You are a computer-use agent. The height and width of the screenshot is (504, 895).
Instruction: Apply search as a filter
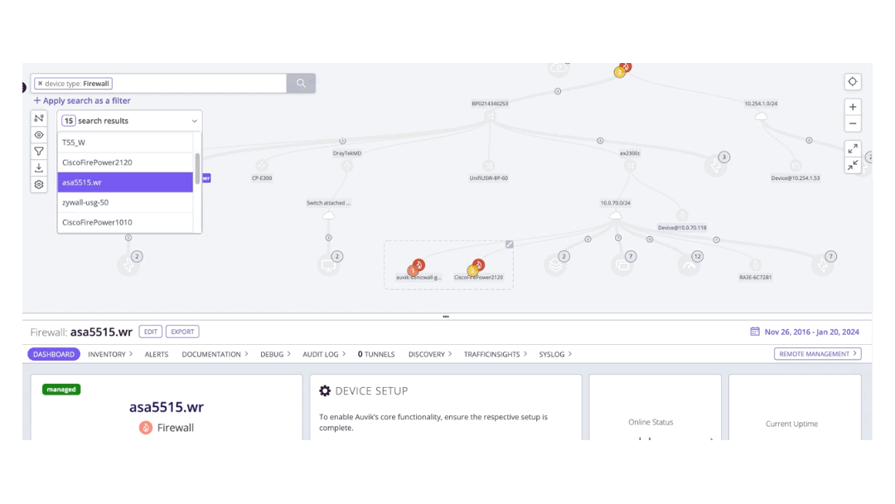pos(81,100)
